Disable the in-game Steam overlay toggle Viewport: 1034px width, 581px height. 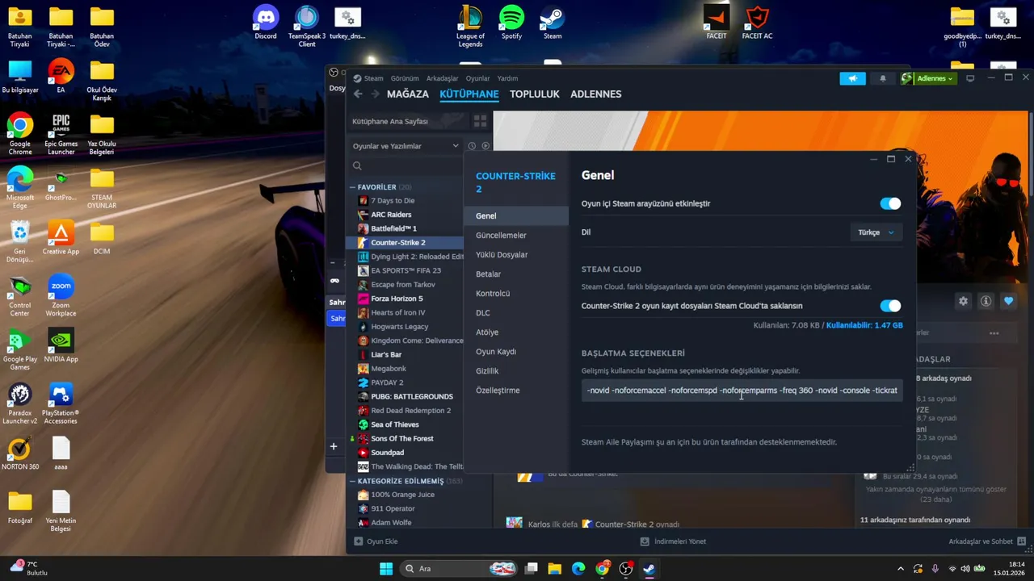(x=890, y=204)
